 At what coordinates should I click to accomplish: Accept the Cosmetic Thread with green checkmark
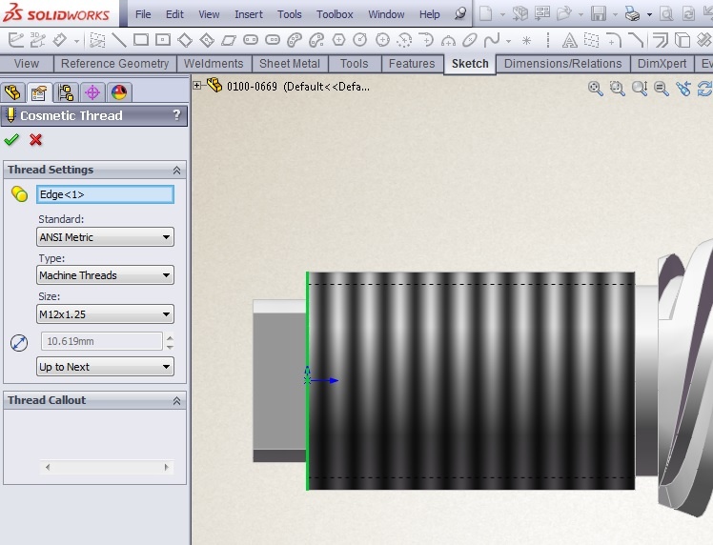click(x=11, y=139)
